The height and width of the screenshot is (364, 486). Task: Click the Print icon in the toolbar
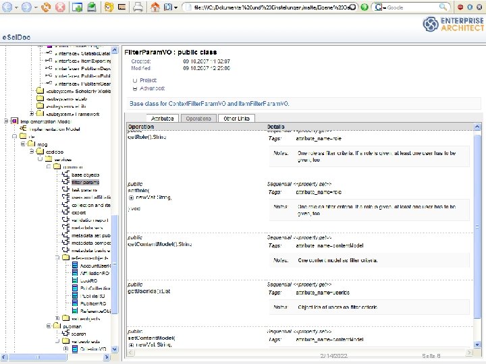pyautogui.click(x=138, y=7)
